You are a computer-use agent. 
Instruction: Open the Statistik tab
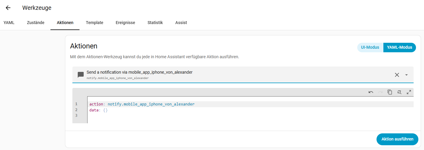[x=155, y=23]
